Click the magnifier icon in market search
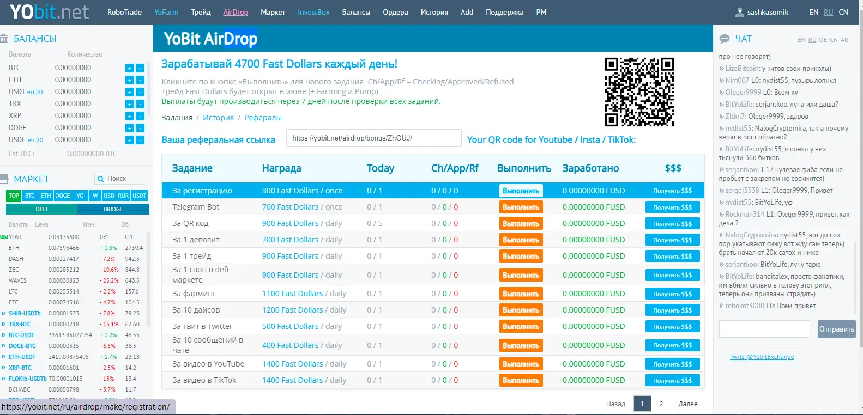The image size is (863, 415). pyautogui.click(x=100, y=179)
